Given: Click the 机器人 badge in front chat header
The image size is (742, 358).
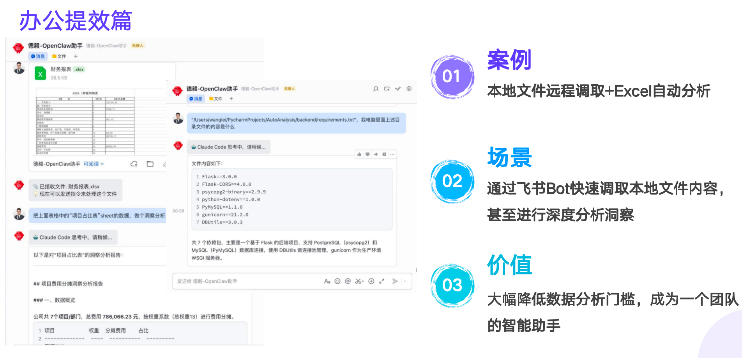Looking at the screenshot, I should coord(290,89).
